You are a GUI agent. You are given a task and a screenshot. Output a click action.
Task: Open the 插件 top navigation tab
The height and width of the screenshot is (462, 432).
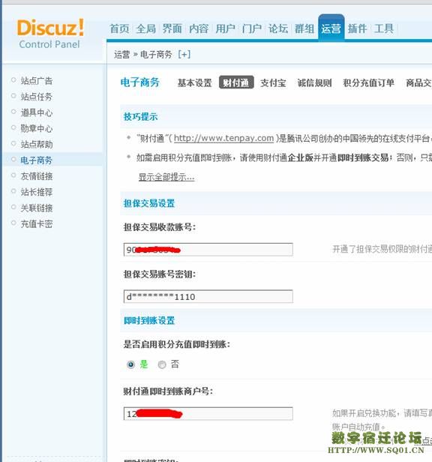tap(357, 28)
